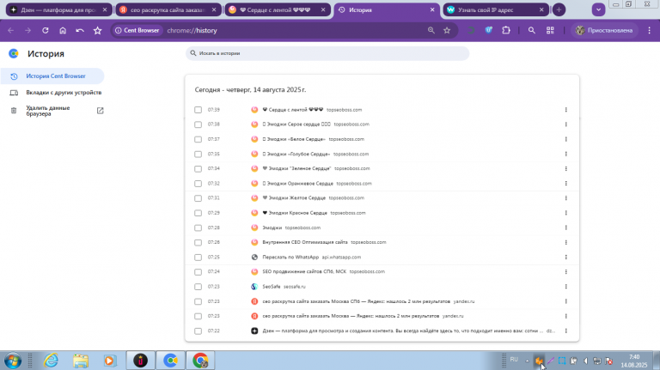Image resolution: width=660 pixels, height=370 pixels.
Task: Launch Internet Explorer from taskbar
Action: (51, 361)
